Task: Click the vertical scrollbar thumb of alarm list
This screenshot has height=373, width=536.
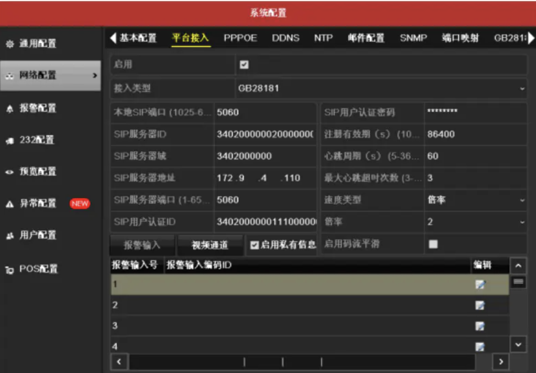Action: pos(518,282)
